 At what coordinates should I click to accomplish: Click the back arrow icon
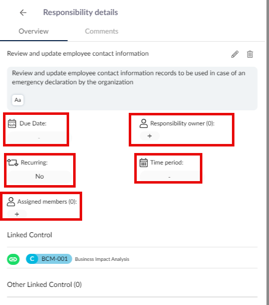pos(23,13)
